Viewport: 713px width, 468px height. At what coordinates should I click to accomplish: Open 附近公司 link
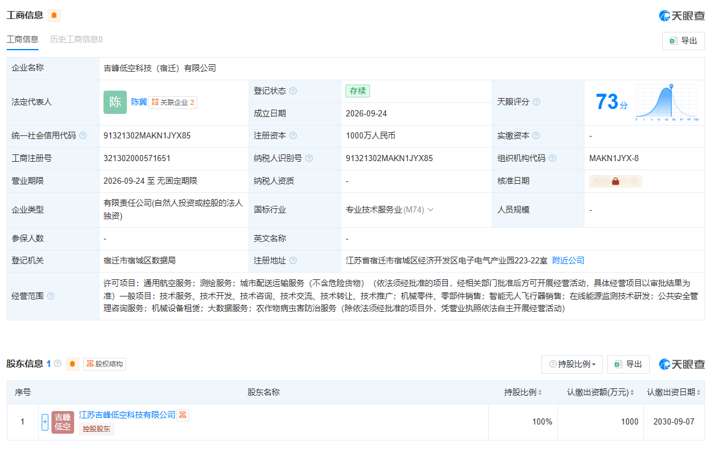click(568, 260)
